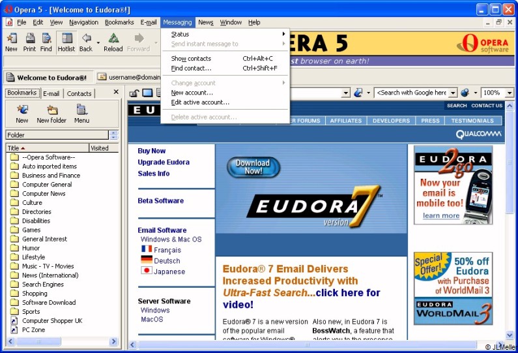Screen dimensions: 518x353
Task: Click the Search with Google input field
Action: tap(412, 93)
